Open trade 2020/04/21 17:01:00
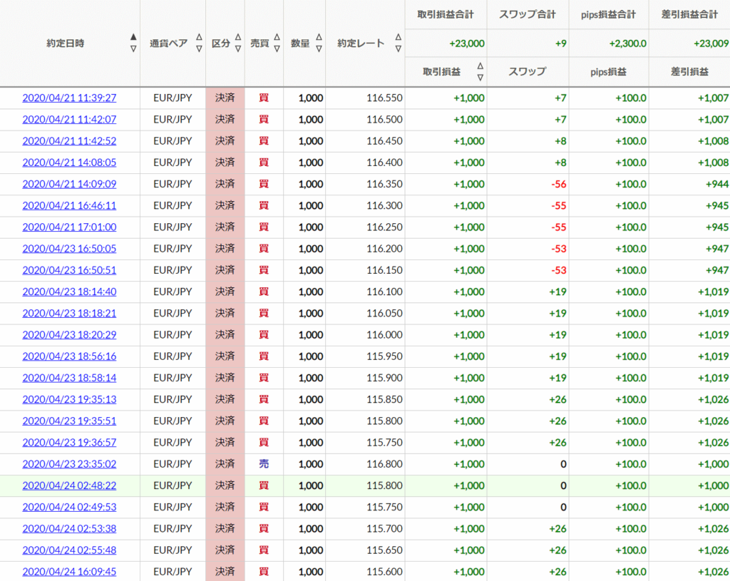This screenshot has width=730, height=581. (69, 227)
